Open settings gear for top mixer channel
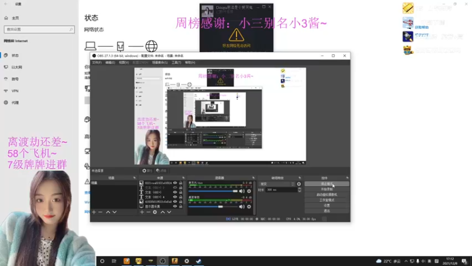The width and height of the screenshot is (472, 266). [x=249, y=191]
